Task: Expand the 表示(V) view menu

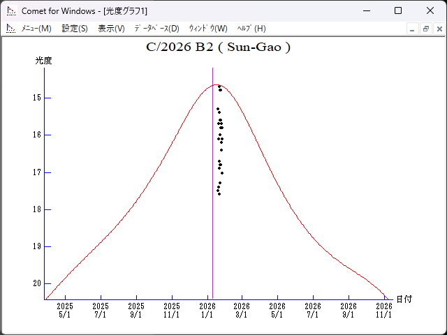Action: click(x=111, y=29)
